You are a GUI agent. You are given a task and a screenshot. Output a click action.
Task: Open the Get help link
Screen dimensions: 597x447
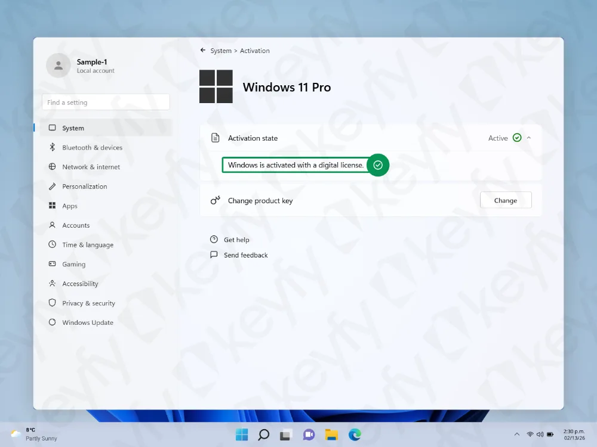click(236, 240)
